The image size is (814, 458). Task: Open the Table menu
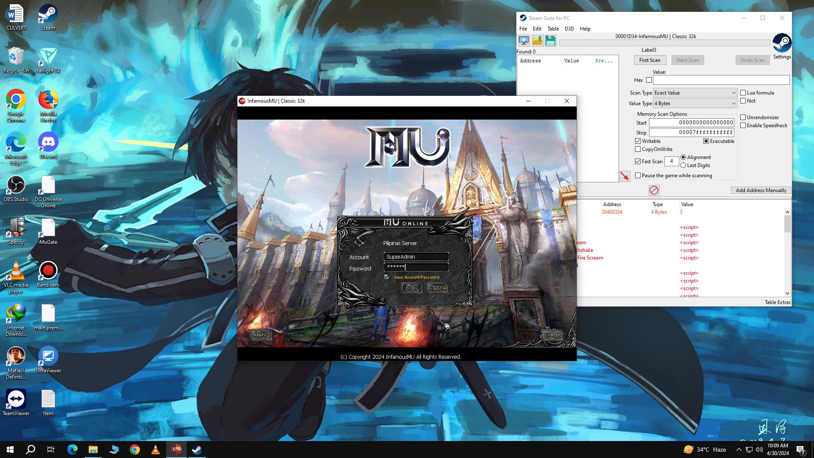tap(553, 28)
